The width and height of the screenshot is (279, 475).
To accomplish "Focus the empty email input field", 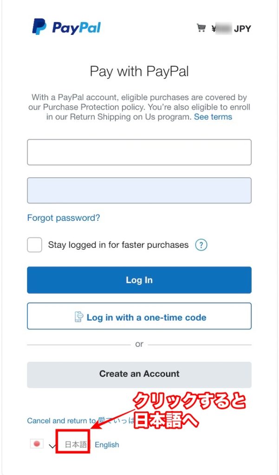I will click(139, 152).
